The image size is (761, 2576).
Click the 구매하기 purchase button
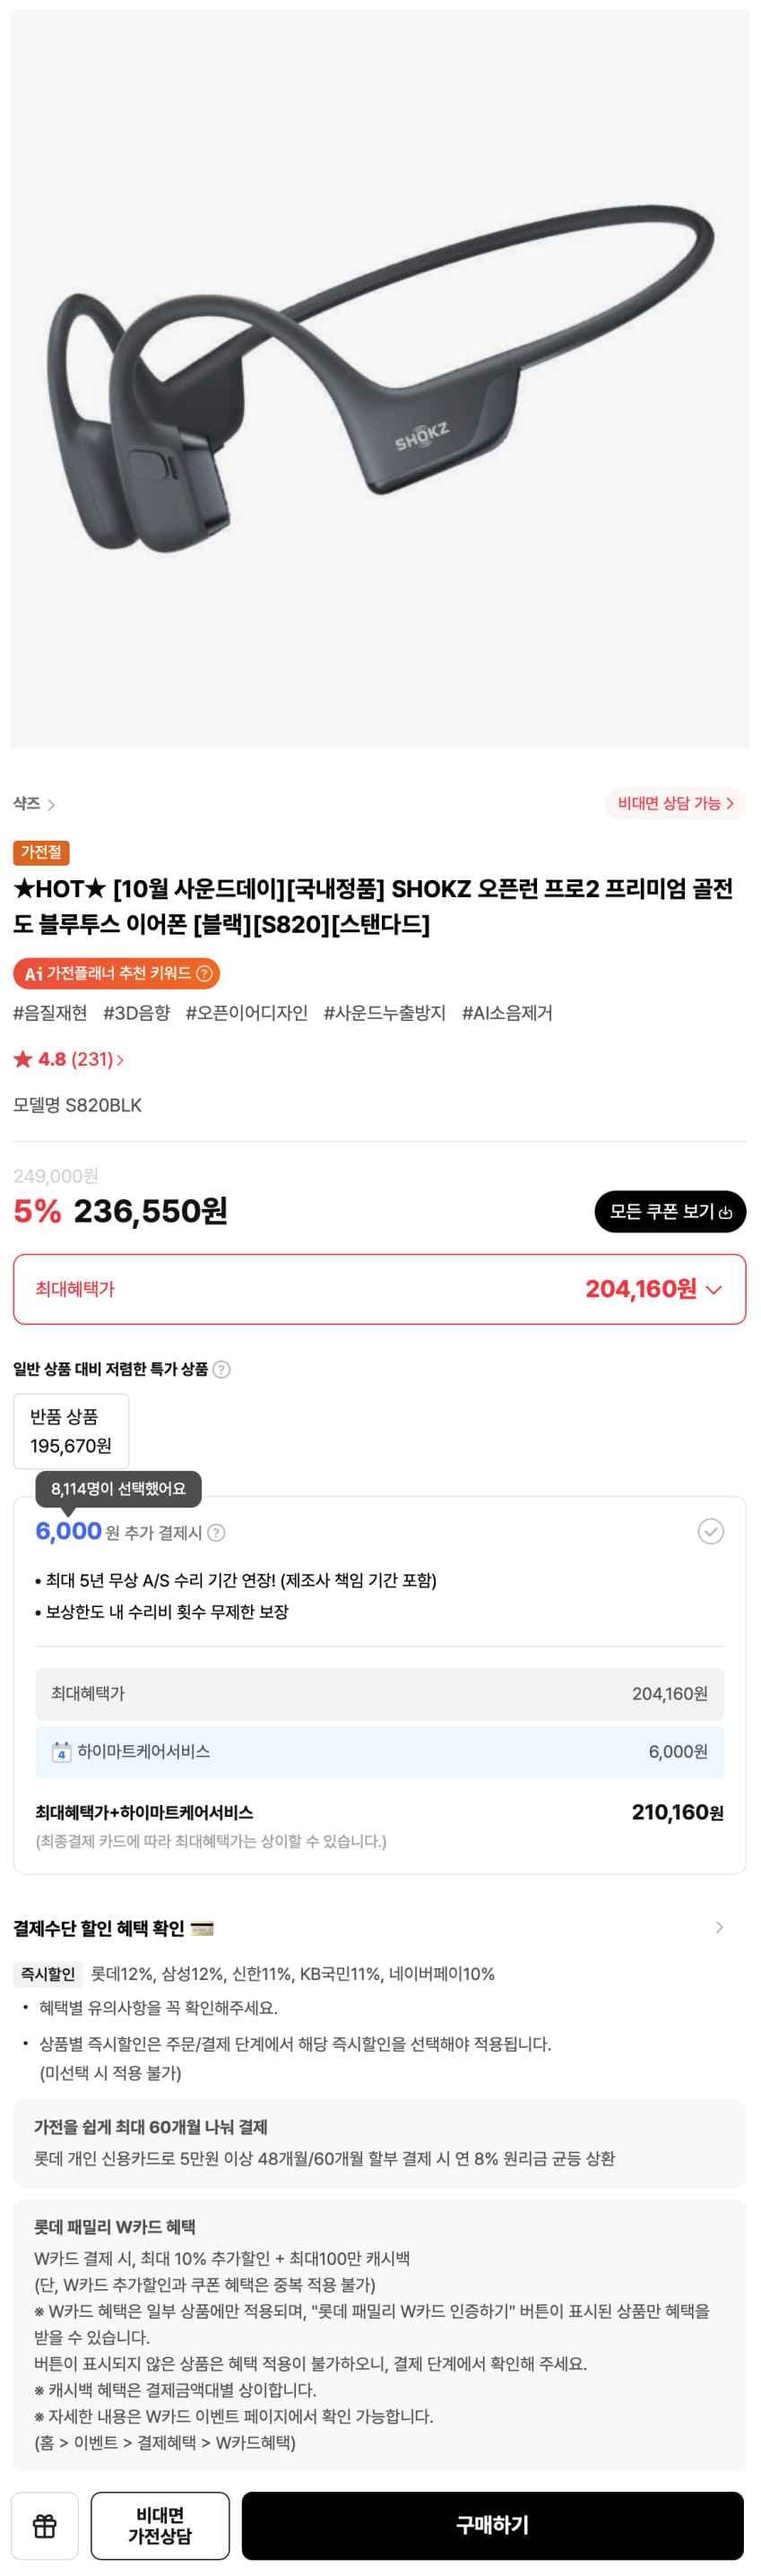(494, 2524)
